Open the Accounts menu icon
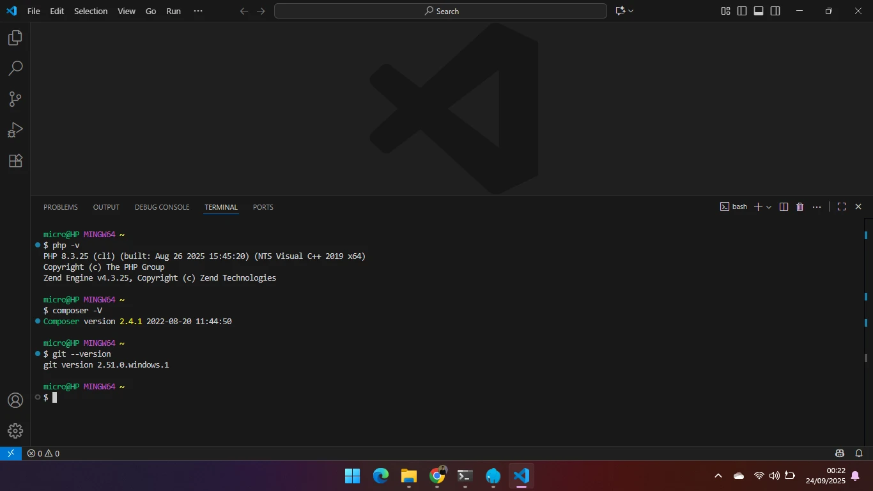The width and height of the screenshot is (873, 491). coord(15,400)
